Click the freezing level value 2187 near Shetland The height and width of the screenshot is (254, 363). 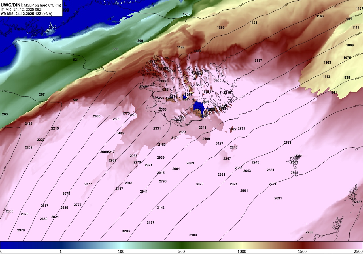point(358,202)
